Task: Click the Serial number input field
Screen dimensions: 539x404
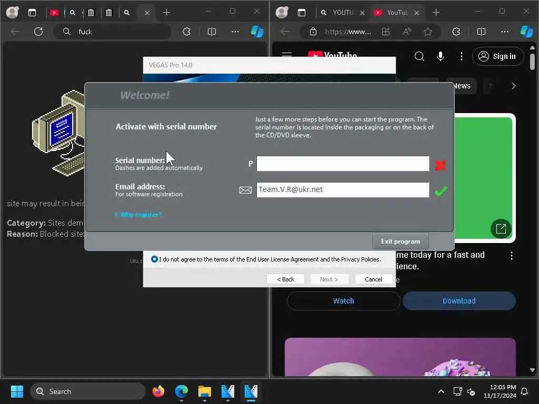Action: click(x=342, y=164)
